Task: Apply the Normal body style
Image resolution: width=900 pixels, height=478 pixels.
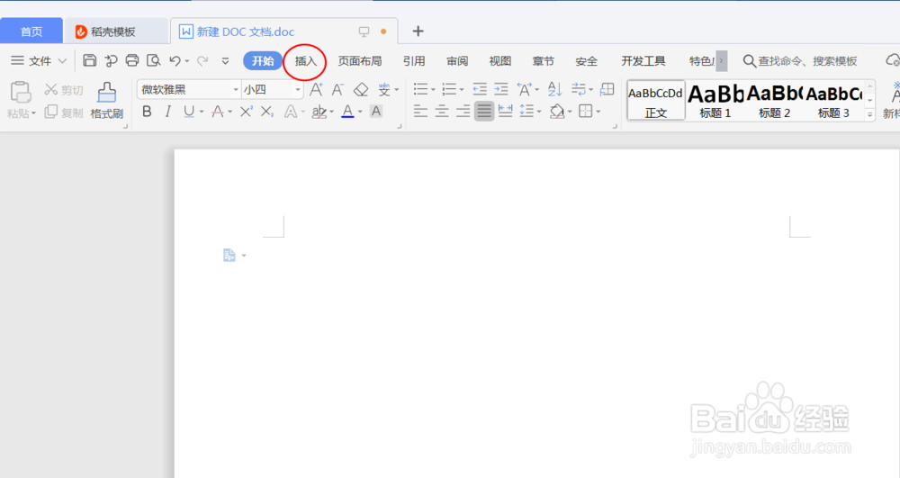Action: (656, 101)
